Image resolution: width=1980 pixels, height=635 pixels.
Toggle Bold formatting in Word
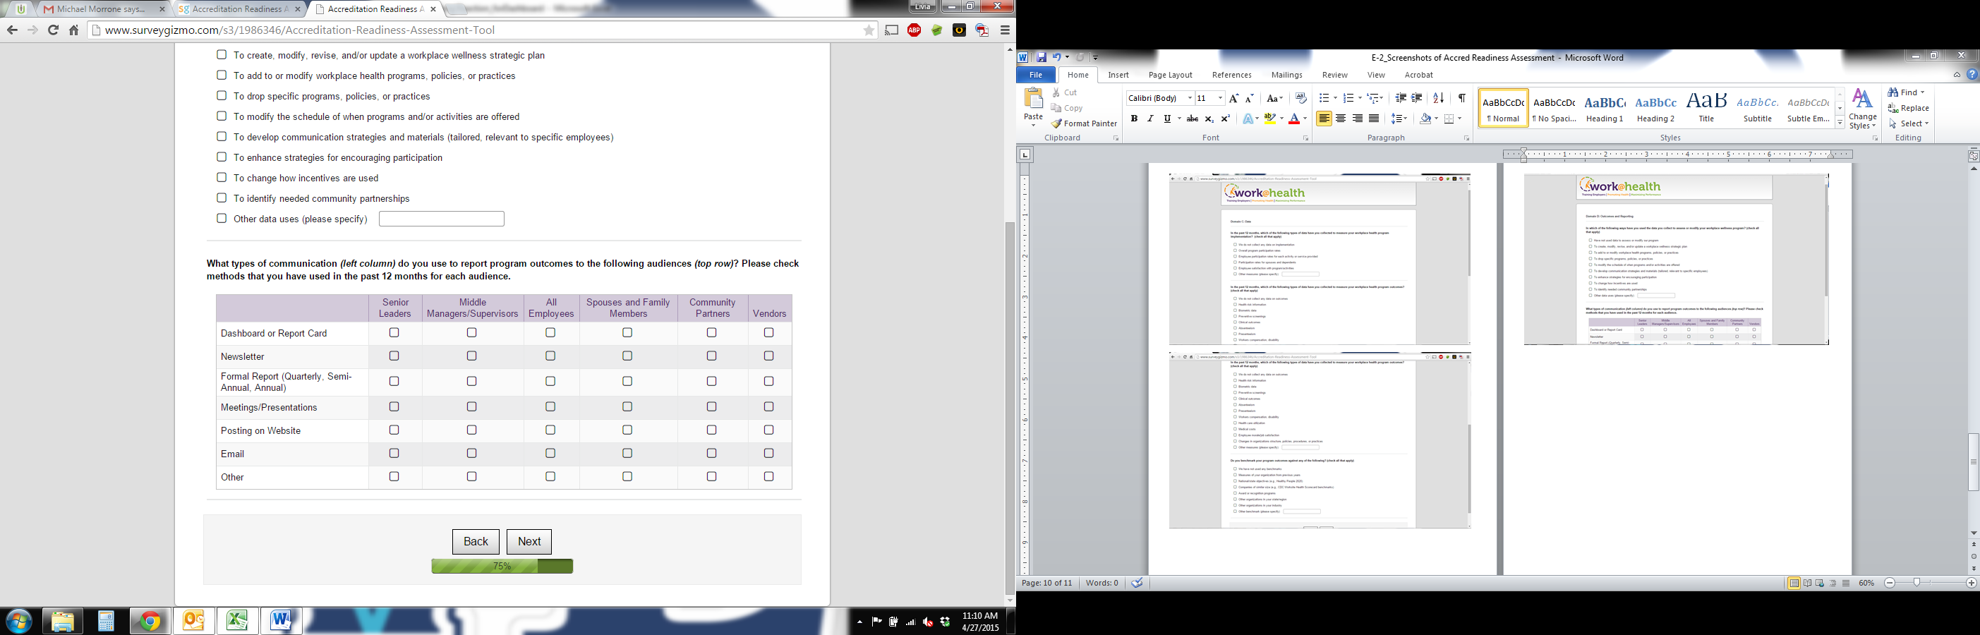click(1134, 119)
